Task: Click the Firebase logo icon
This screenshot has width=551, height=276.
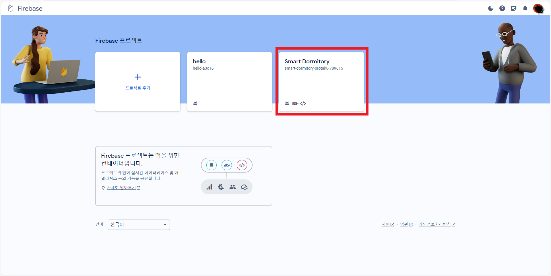Action: click(11, 8)
